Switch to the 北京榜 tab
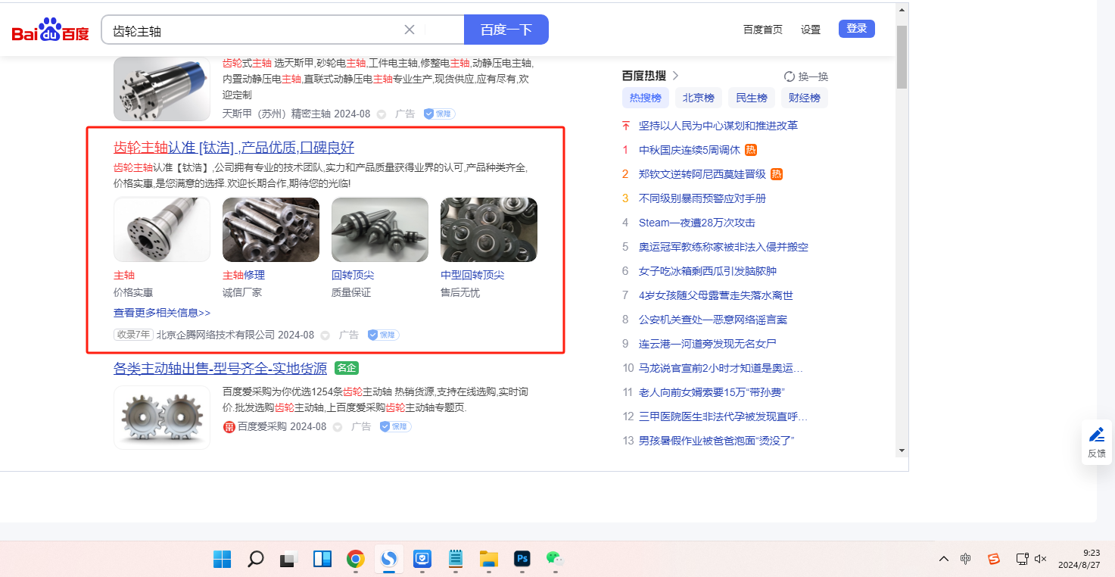The image size is (1115, 577). (698, 98)
